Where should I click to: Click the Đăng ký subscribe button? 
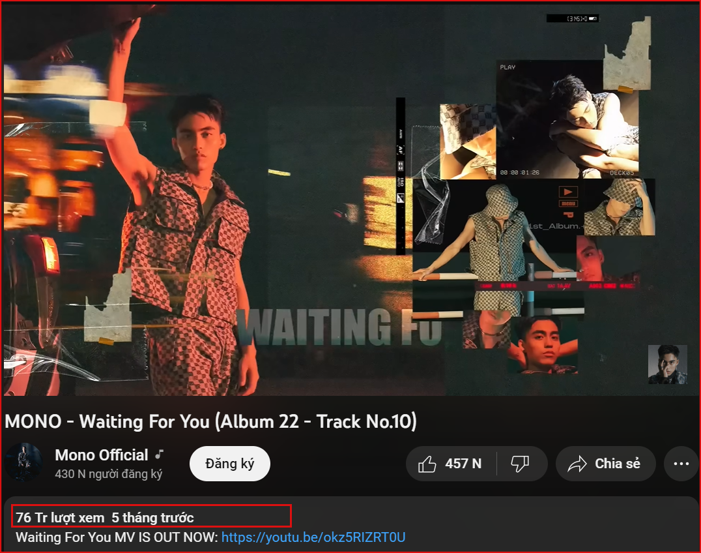tap(230, 464)
